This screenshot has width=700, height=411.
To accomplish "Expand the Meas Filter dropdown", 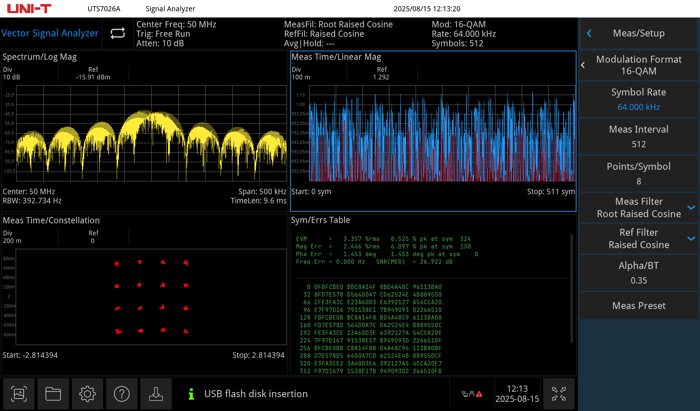I will [691, 208].
